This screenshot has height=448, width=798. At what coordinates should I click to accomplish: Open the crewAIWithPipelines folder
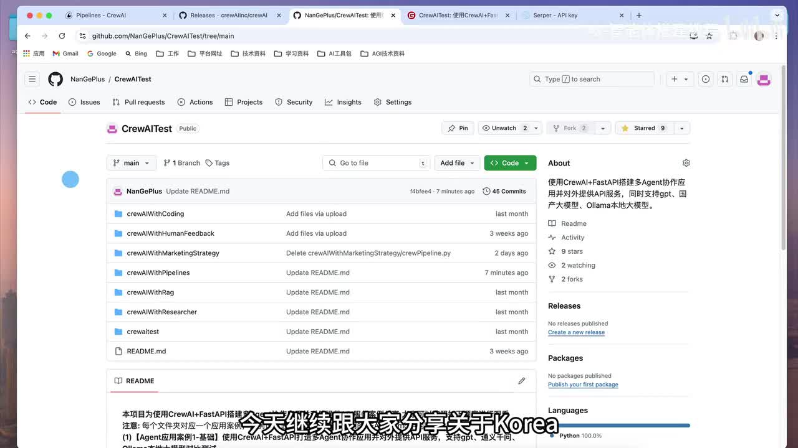(x=158, y=273)
